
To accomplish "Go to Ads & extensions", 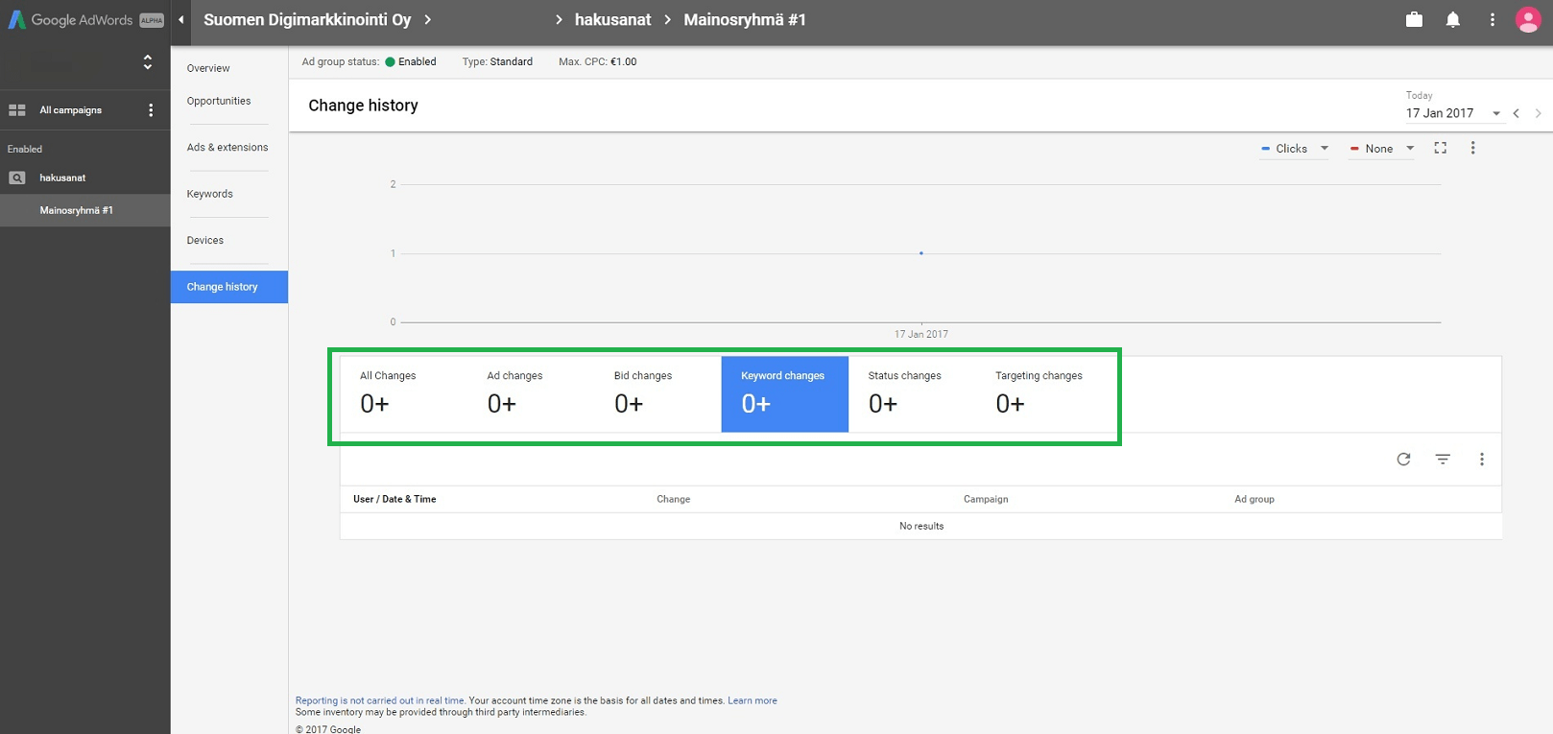I will tap(227, 147).
